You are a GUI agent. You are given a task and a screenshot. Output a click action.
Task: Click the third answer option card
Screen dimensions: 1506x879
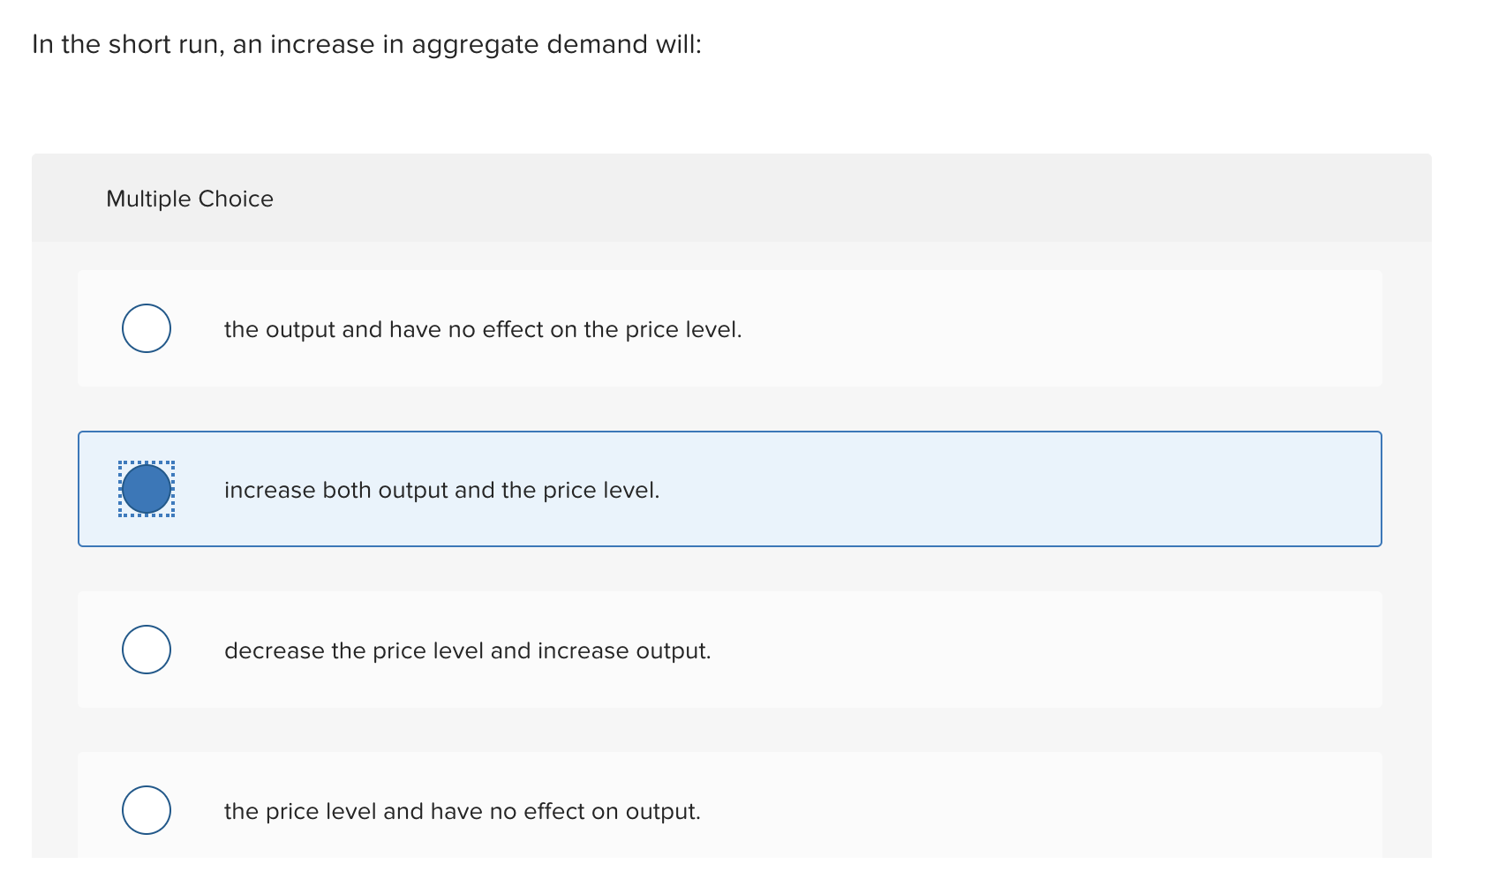pyautogui.click(x=730, y=650)
